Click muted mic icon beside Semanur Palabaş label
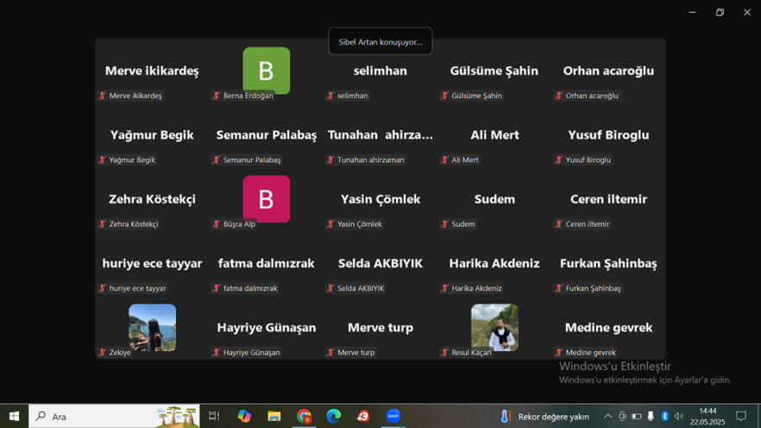761x428 pixels. pos(217,160)
